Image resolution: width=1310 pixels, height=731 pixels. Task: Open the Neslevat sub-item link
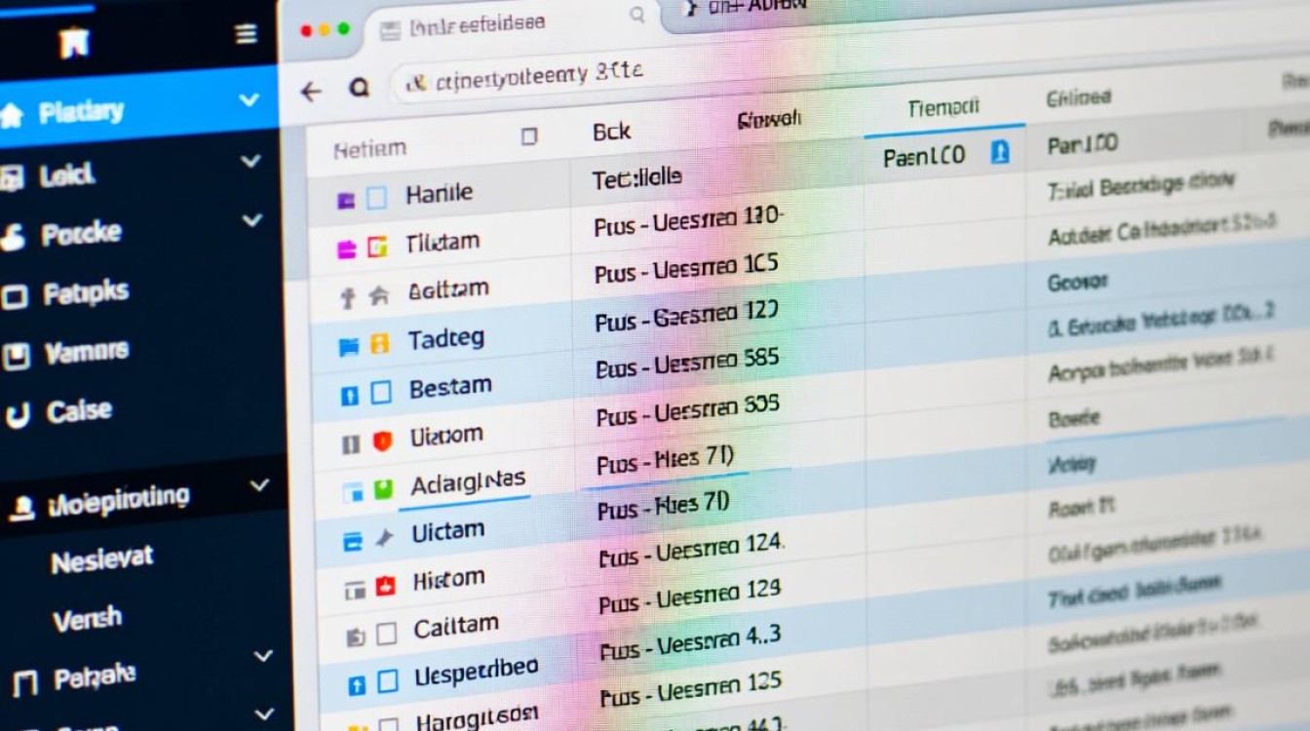point(101,559)
